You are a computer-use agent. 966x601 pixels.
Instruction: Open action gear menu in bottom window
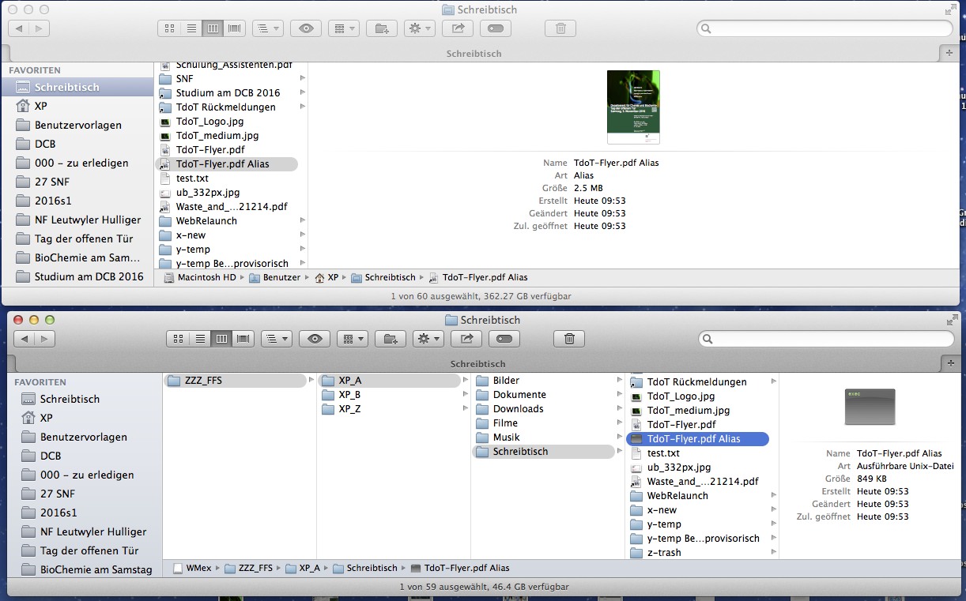coord(428,339)
